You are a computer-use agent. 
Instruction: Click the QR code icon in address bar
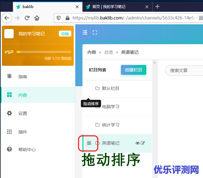tap(201, 18)
